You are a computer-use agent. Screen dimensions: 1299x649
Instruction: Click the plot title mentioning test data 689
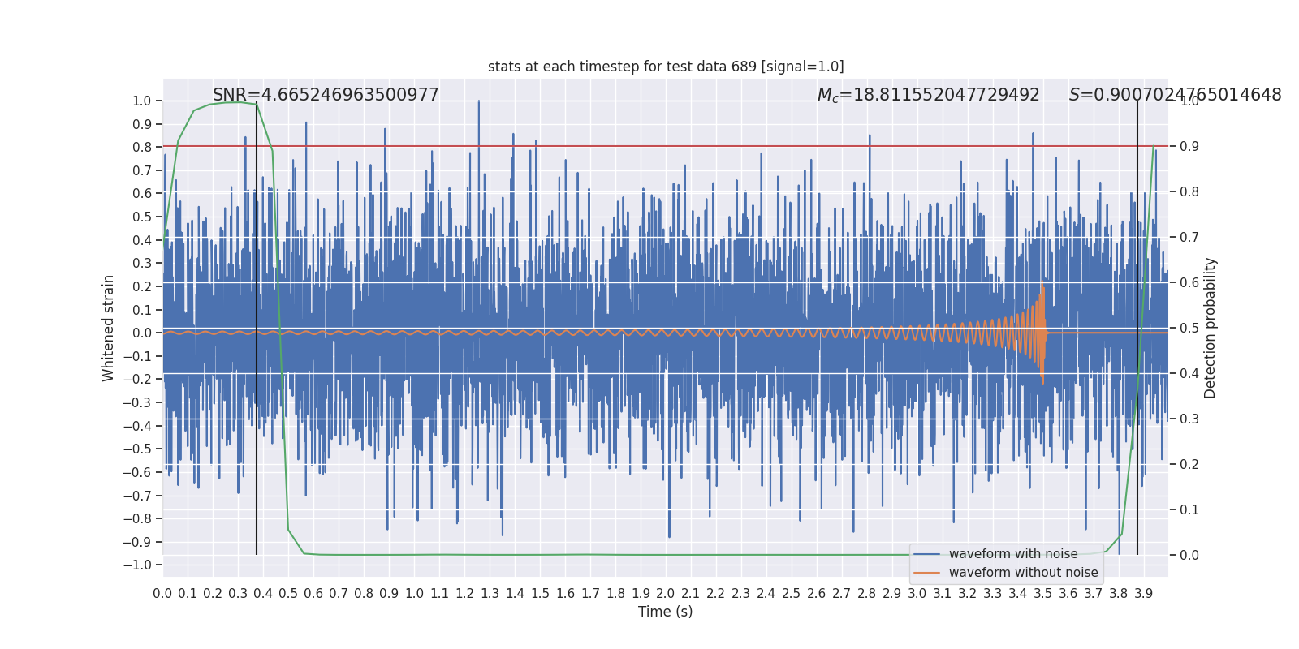[666, 67]
